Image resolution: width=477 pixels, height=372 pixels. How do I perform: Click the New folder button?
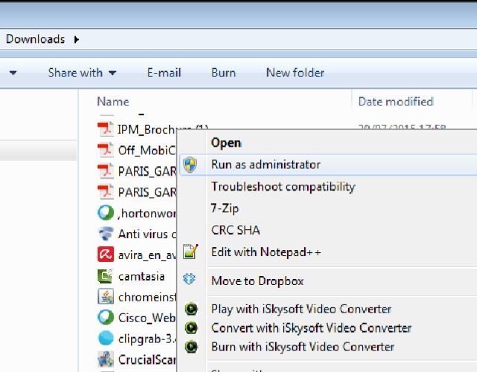(295, 73)
